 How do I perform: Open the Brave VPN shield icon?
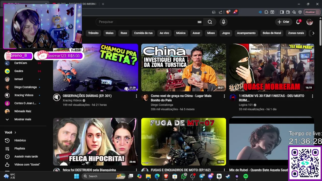click(300, 12)
